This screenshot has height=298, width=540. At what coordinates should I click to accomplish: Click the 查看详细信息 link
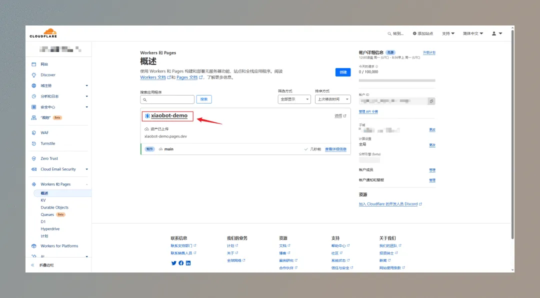[336, 149]
